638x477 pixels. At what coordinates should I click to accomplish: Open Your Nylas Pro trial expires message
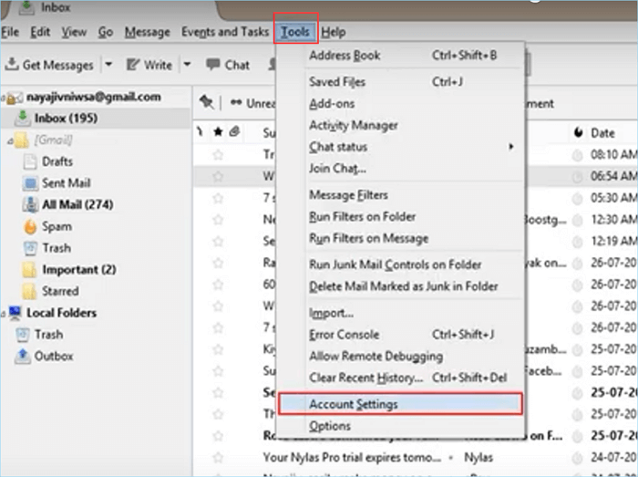pyautogui.click(x=352, y=458)
